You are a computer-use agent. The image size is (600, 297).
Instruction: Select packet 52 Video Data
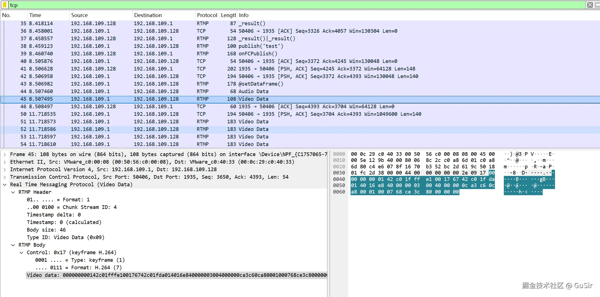[300, 129]
